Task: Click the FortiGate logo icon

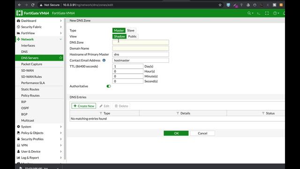Action: [x=19, y=13]
